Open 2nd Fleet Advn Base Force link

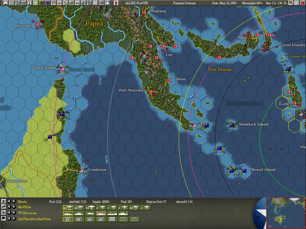click(34, 219)
